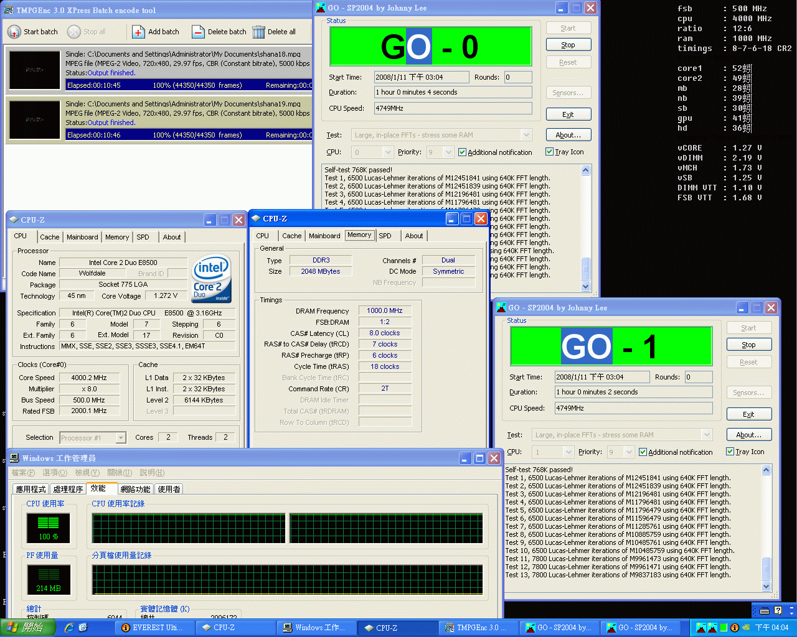Click Start batch icon in TMPGEnc toolbar
The width and height of the screenshot is (797, 637).
pos(14,32)
